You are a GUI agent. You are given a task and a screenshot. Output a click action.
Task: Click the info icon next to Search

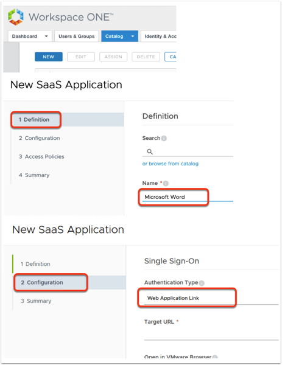pos(164,139)
